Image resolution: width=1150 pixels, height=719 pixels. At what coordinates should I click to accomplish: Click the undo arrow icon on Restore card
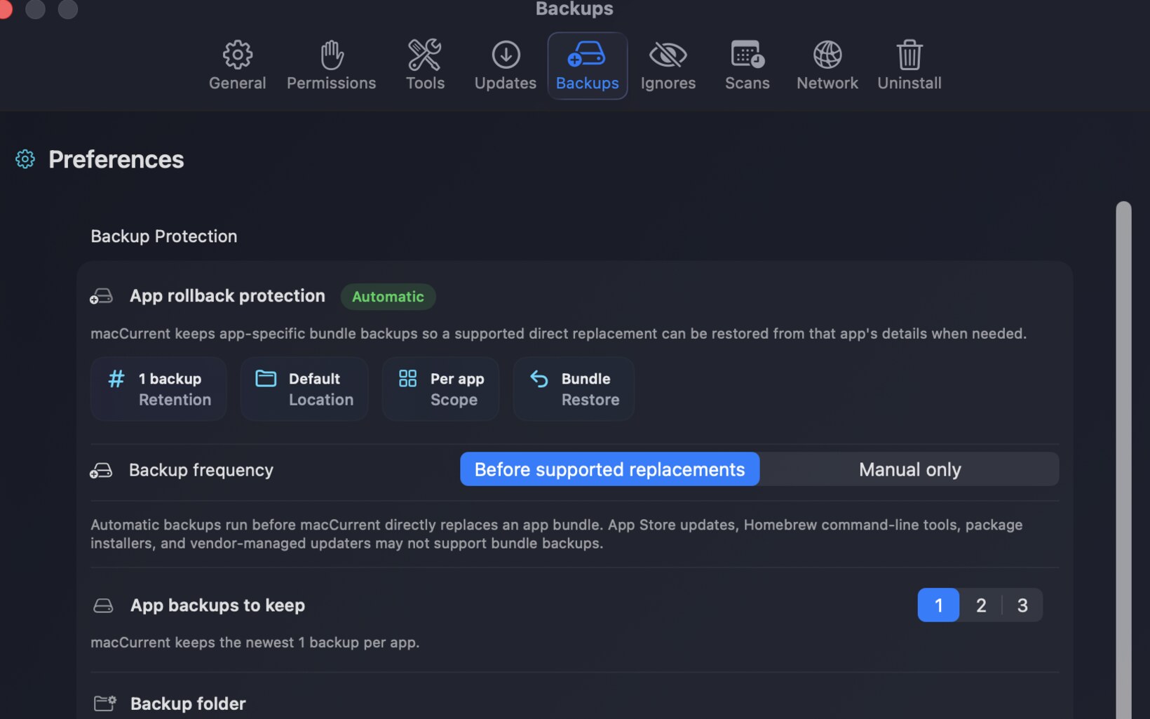pyautogui.click(x=539, y=379)
